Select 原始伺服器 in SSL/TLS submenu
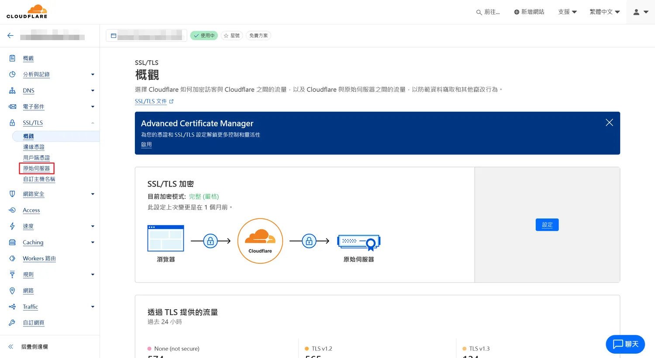Image resolution: width=655 pixels, height=358 pixels. coord(36,168)
